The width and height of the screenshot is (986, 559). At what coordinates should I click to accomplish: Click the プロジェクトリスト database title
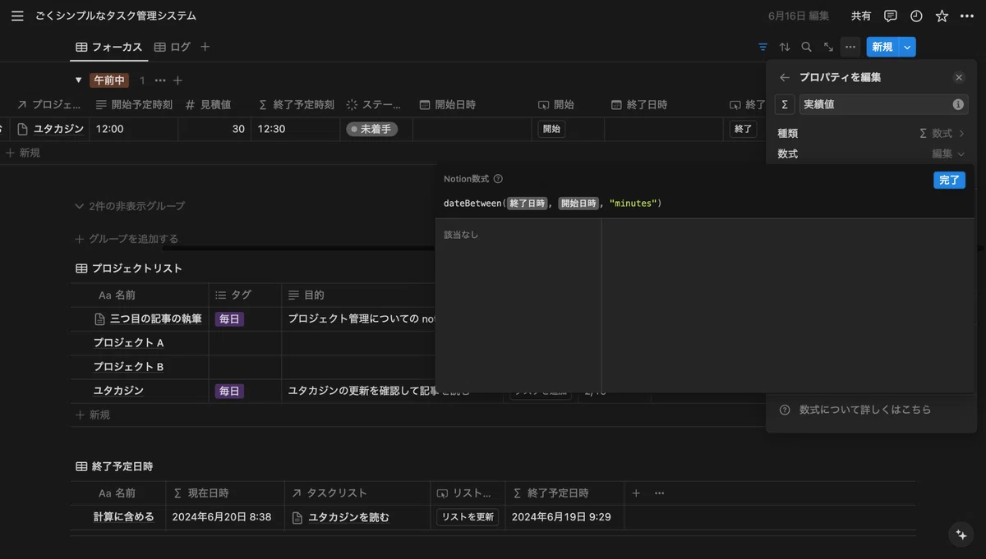[136, 268]
